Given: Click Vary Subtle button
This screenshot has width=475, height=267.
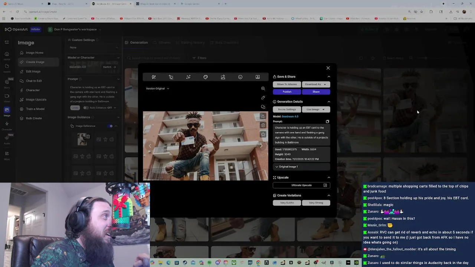Looking at the screenshot, I should [287, 203].
